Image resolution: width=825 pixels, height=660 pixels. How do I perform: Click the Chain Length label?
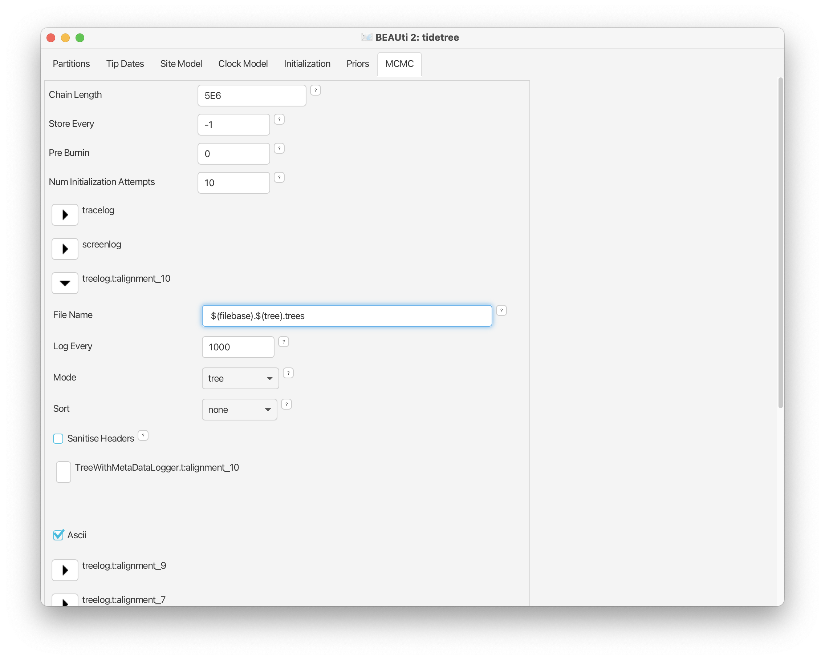click(x=76, y=94)
